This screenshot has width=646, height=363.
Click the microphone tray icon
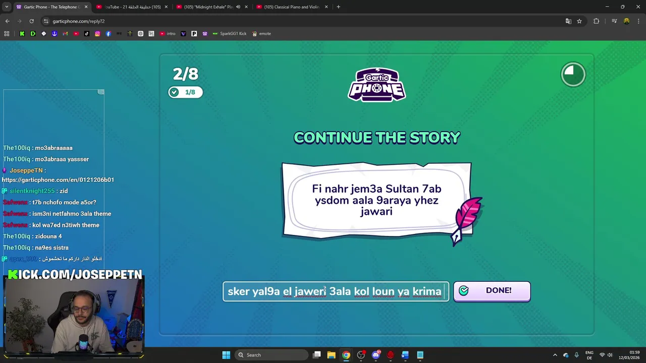click(576, 355)
